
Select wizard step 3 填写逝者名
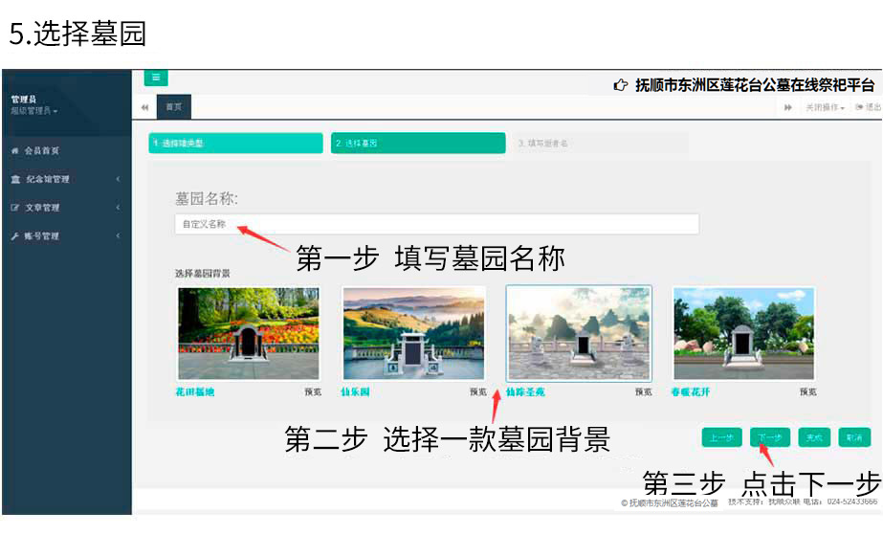click(x=600, y=143)
